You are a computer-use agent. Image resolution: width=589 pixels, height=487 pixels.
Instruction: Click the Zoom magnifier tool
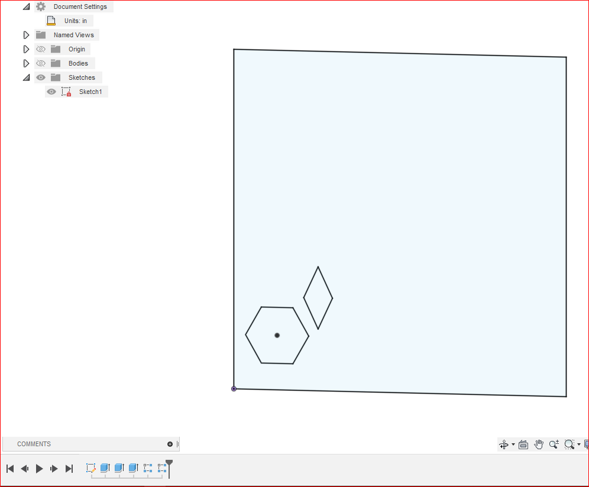554,444
